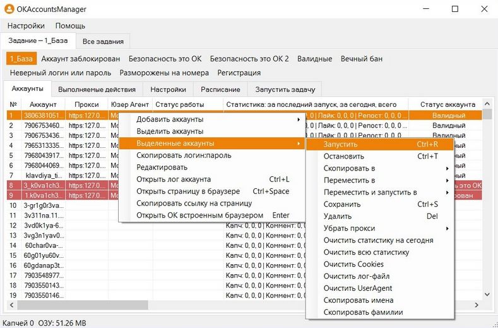Click the scroll-down arrow of the accounts list
This screenshot has width=498, height=328.
coord(487,295)
